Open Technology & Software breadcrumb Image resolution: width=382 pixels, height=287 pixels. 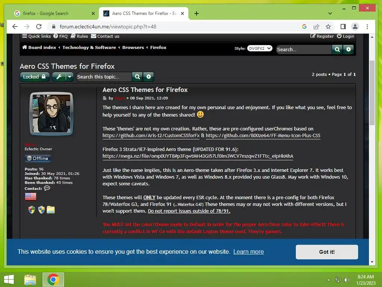(x=89, y=47)
